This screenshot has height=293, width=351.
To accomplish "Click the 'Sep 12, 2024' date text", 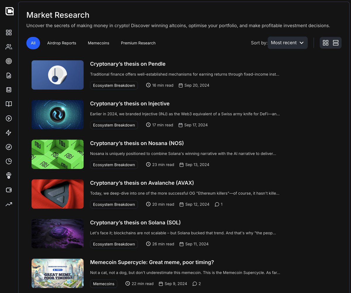I will [197, 204].
